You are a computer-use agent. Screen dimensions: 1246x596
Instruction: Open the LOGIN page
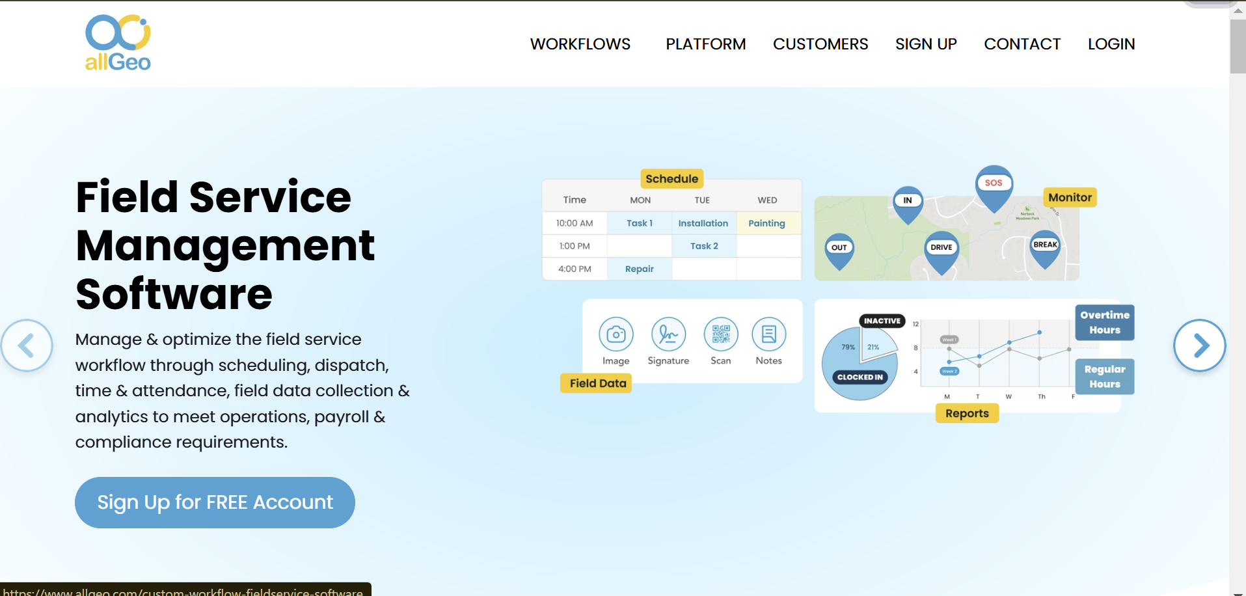pyautogui.click(x=1111, y=44)
